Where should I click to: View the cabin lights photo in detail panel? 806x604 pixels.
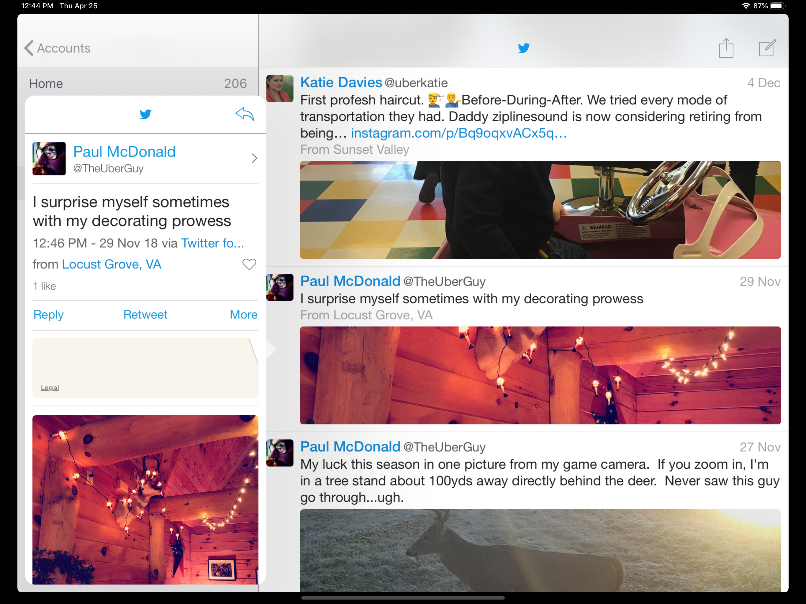pyautogui.click(x=145, y=499)
